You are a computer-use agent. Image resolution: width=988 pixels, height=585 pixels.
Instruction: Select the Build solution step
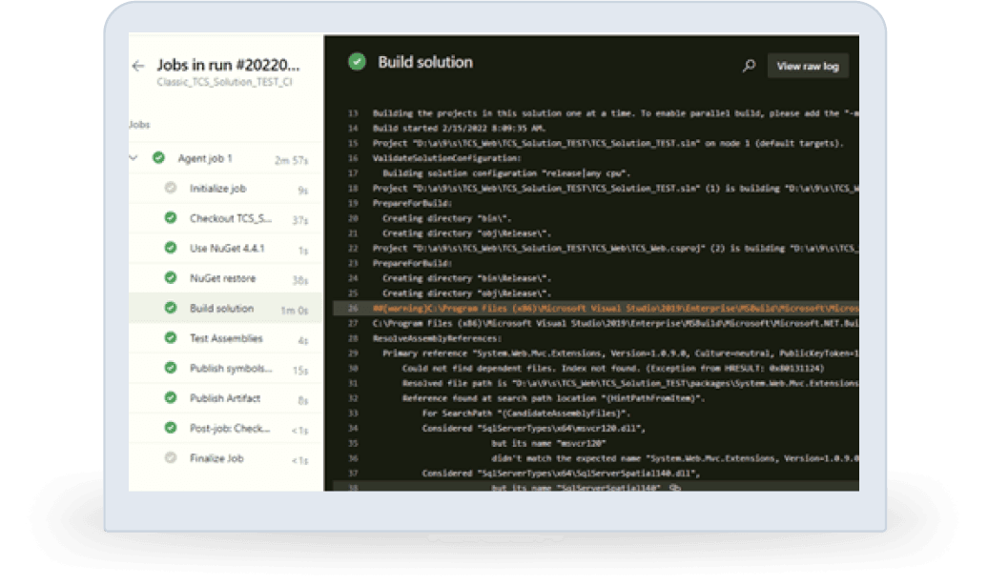click(x=221, y=308)
